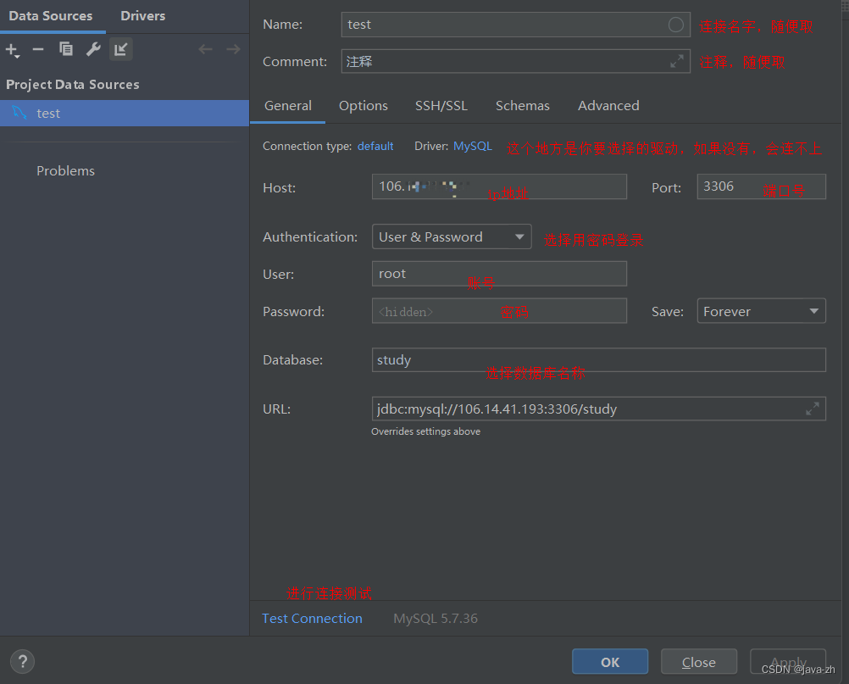Click the forward navigation arrow
Viewport: 849px width, 684px height.
(x=233, y=49)
